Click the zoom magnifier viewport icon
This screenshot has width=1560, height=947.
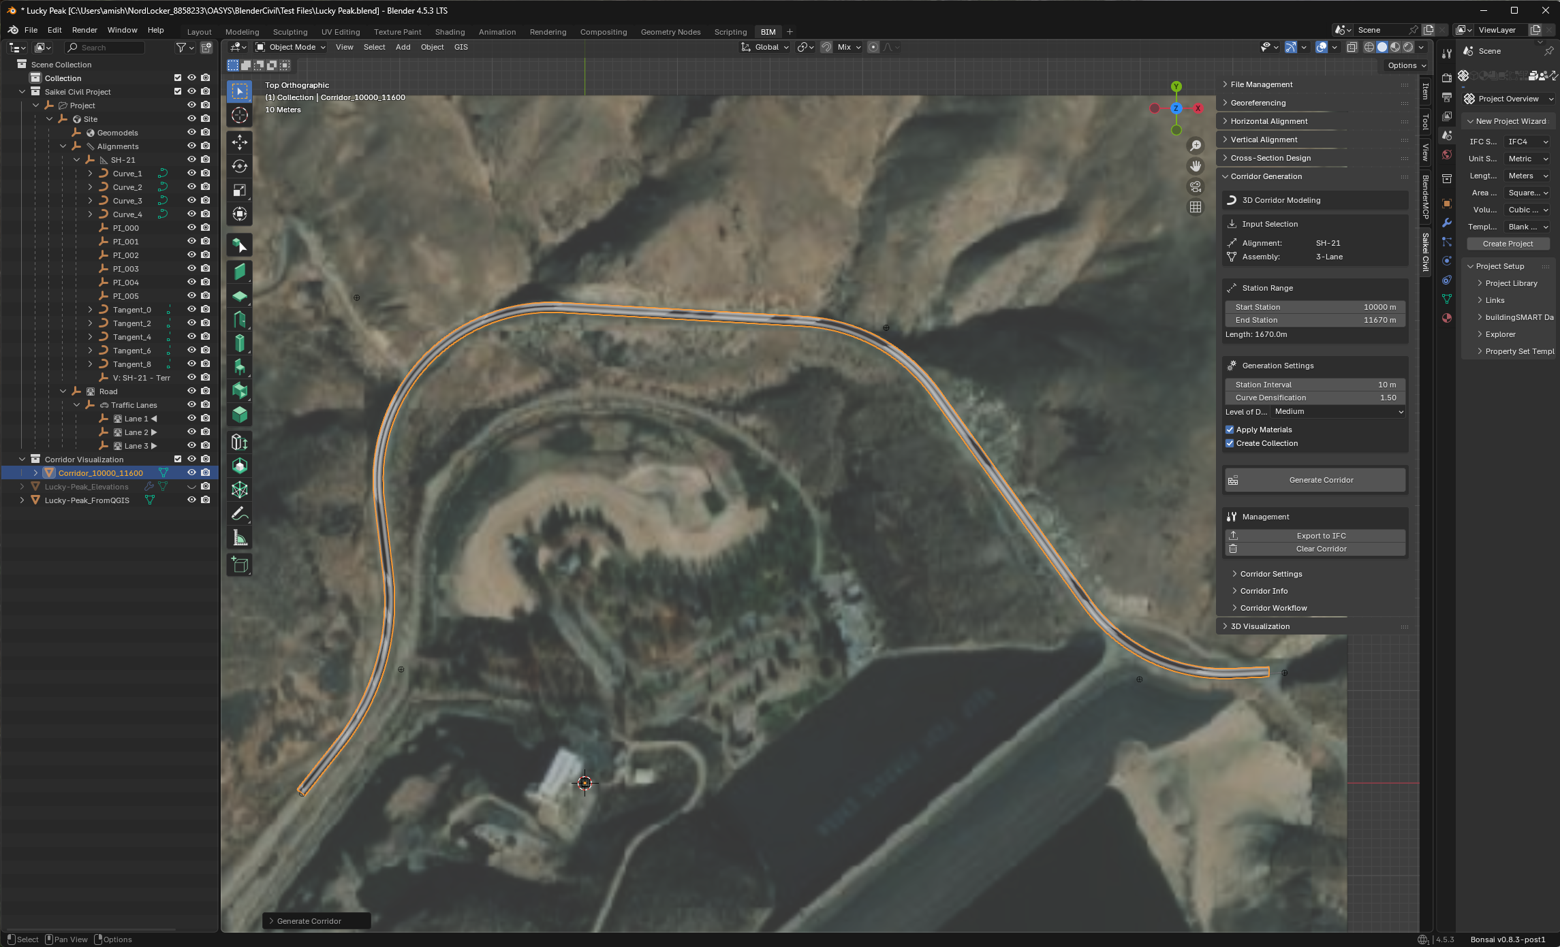click(1195, 146)
